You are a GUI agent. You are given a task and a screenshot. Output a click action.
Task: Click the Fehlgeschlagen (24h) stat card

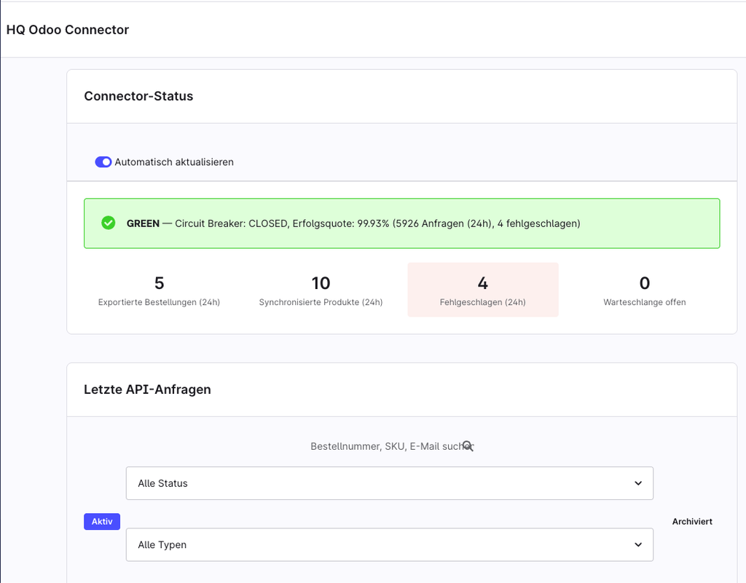[483, 290]
